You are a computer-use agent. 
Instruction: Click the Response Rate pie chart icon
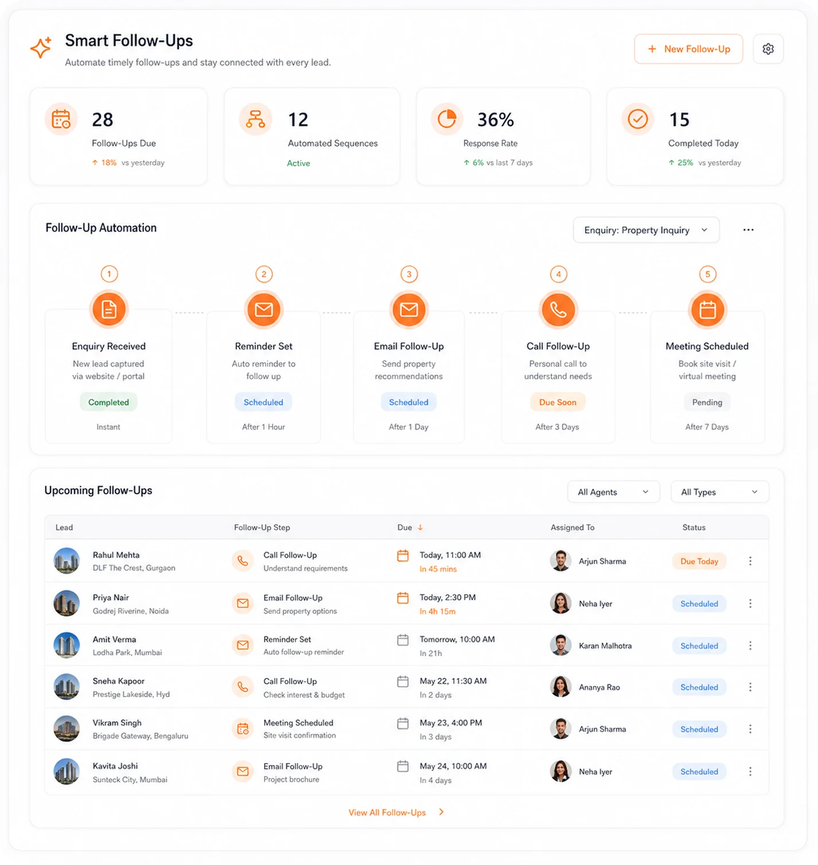[447, 119]
